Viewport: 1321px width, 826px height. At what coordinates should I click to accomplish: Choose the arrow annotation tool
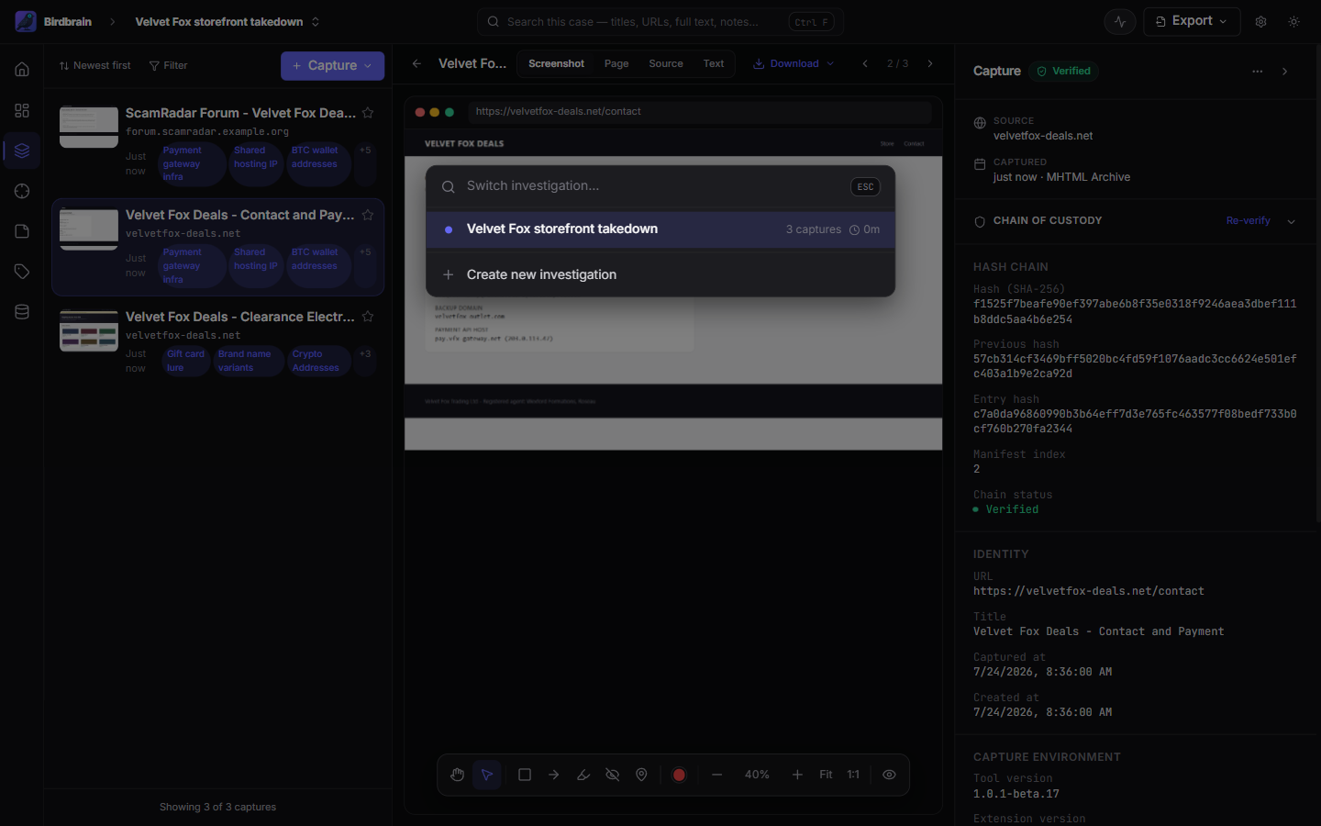554,775
